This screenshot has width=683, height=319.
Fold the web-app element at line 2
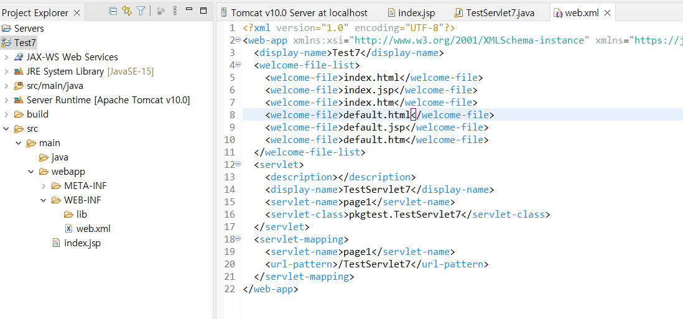click(x=238, y=40)
